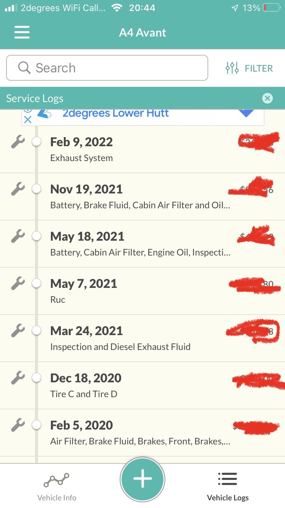
Task: Tap the battery indicator in the status bar
Action: pyautogui.click(x=271, y=8)
